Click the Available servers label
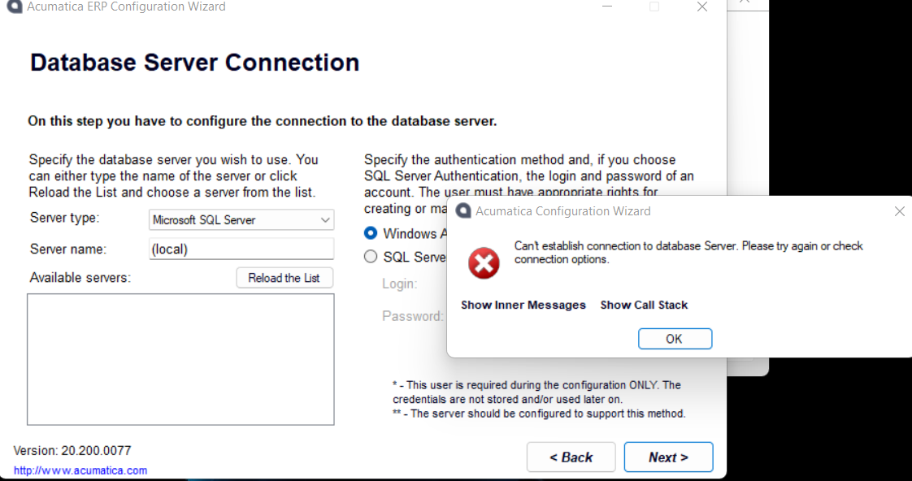912x481 pixels. (80, 278)
